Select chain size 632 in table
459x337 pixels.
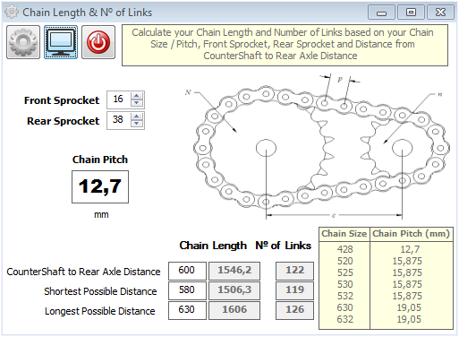click(345, 319)
